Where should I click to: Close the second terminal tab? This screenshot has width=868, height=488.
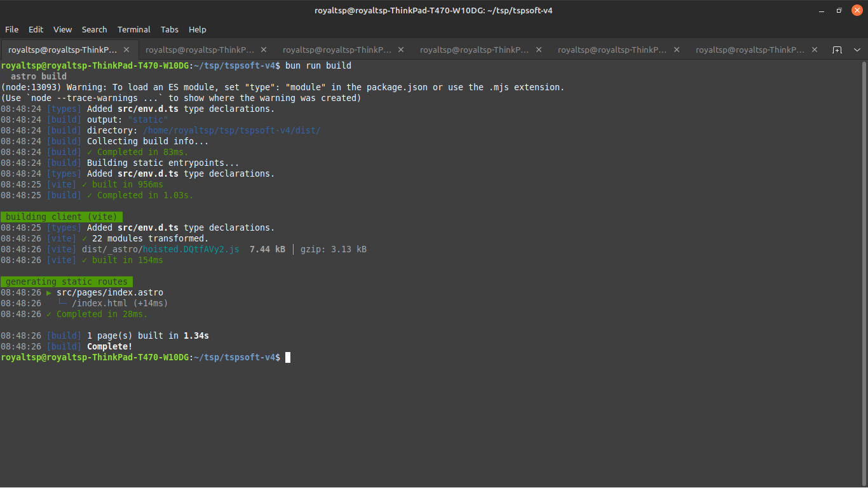click(x=264, y=50)
